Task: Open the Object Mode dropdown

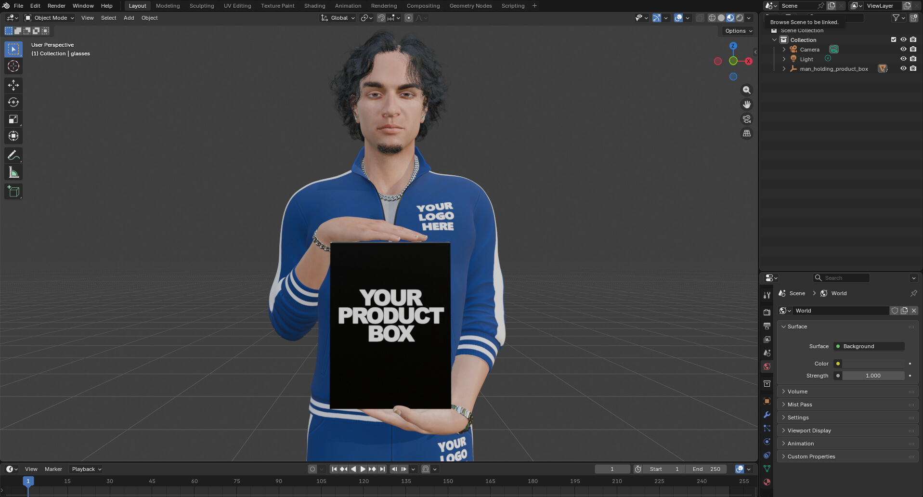Action: [x=50, y=18]
